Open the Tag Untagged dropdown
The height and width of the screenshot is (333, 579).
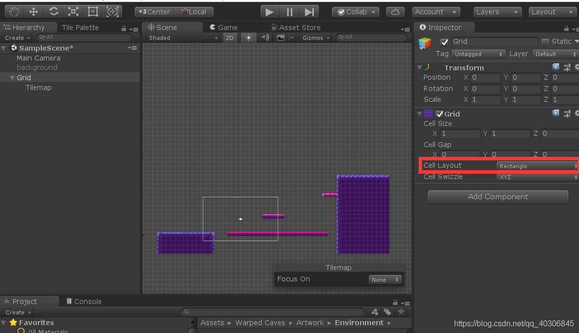(x=478, y=54)
